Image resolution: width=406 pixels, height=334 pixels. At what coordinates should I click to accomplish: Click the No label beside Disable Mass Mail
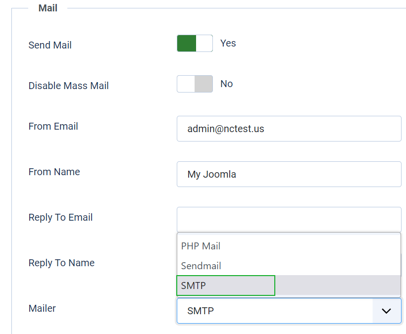tap(227, 84)
